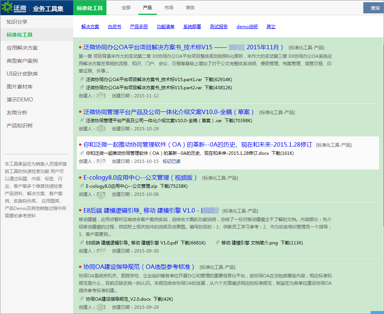Image resolution: width=384 pixels, height=314 pixels.
Task: Click paperclip icon beside 移动建模引擎 V1.0.pdf
Action: pos(82,243)
